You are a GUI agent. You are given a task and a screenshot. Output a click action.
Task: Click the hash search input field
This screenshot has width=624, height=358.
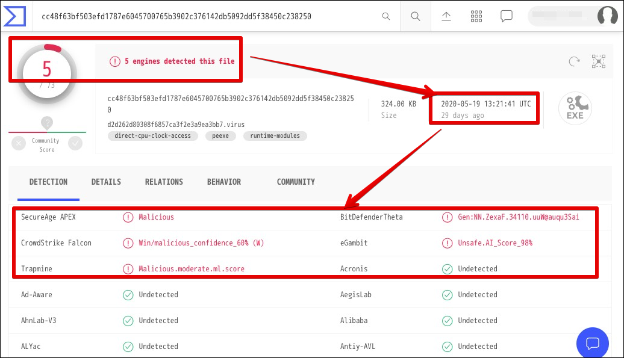pos(205,16)
